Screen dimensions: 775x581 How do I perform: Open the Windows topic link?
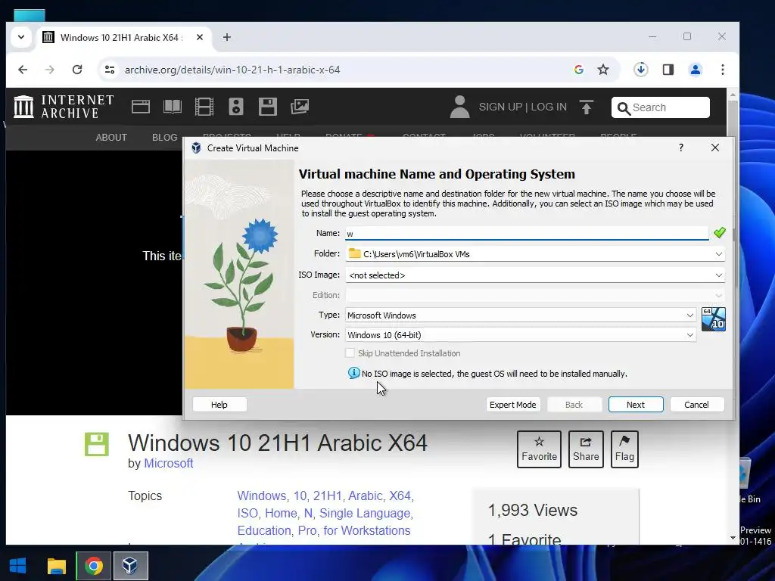(262, 496)
